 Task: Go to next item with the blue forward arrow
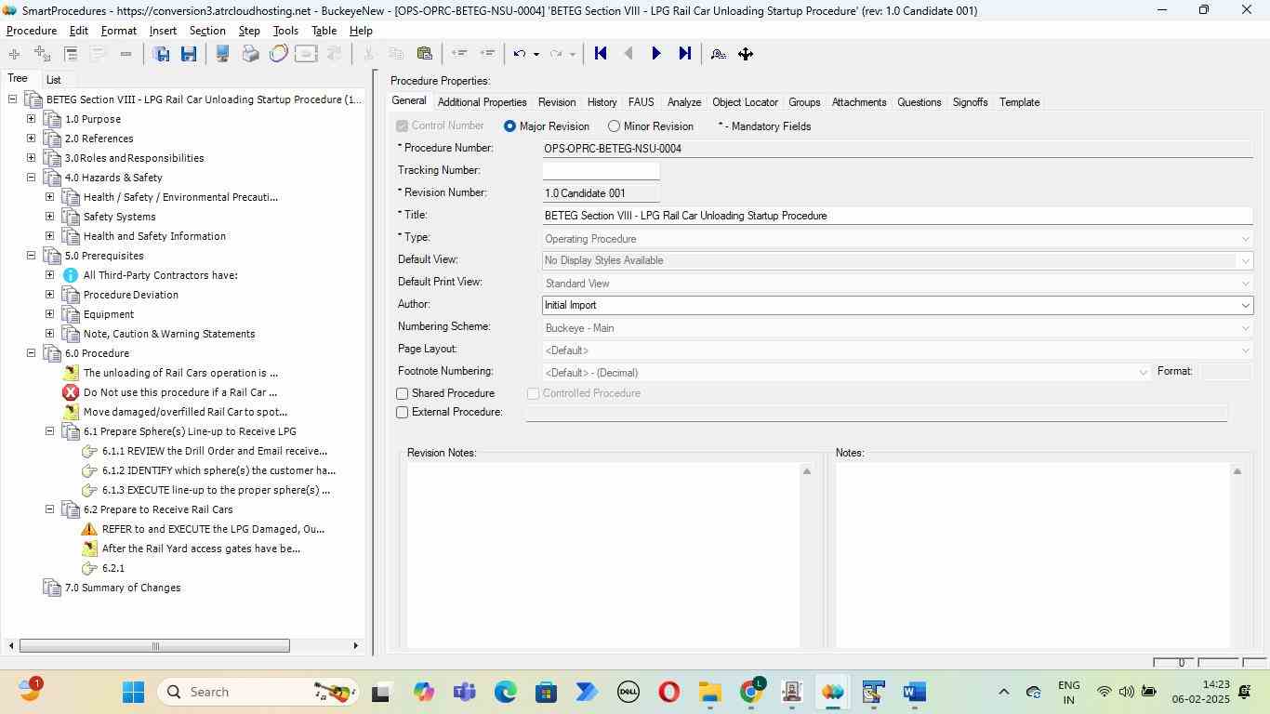pos(655,54)
